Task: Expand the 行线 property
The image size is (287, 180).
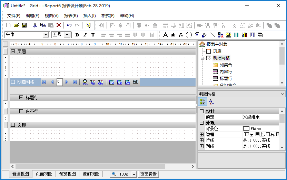Action: click(201, 140)
